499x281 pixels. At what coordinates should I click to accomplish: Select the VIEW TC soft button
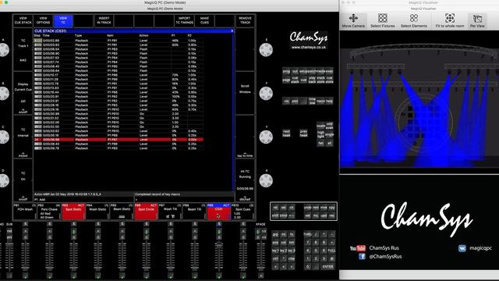pos(63,21)
